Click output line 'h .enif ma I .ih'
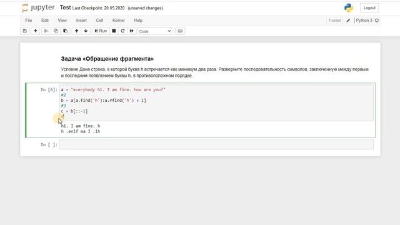The width and height of the screenshot is (400, 225). tap(81, 131)
